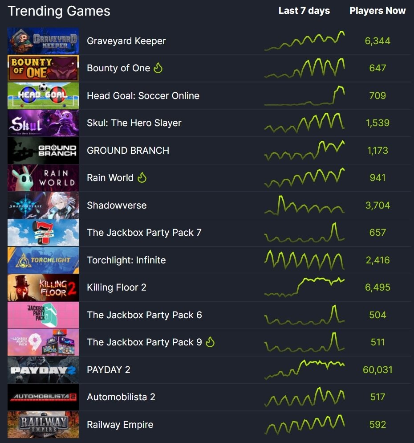Open the GROUND BRANCH title link
Screen dimensions: 414x443
point(128,150)
